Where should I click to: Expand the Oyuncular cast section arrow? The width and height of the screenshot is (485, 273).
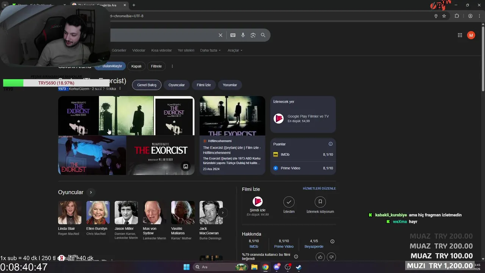click(x=91, y=192)
